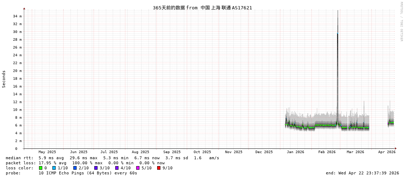Click the end timestamp text
405x178 pixels.
click(362, 173)
